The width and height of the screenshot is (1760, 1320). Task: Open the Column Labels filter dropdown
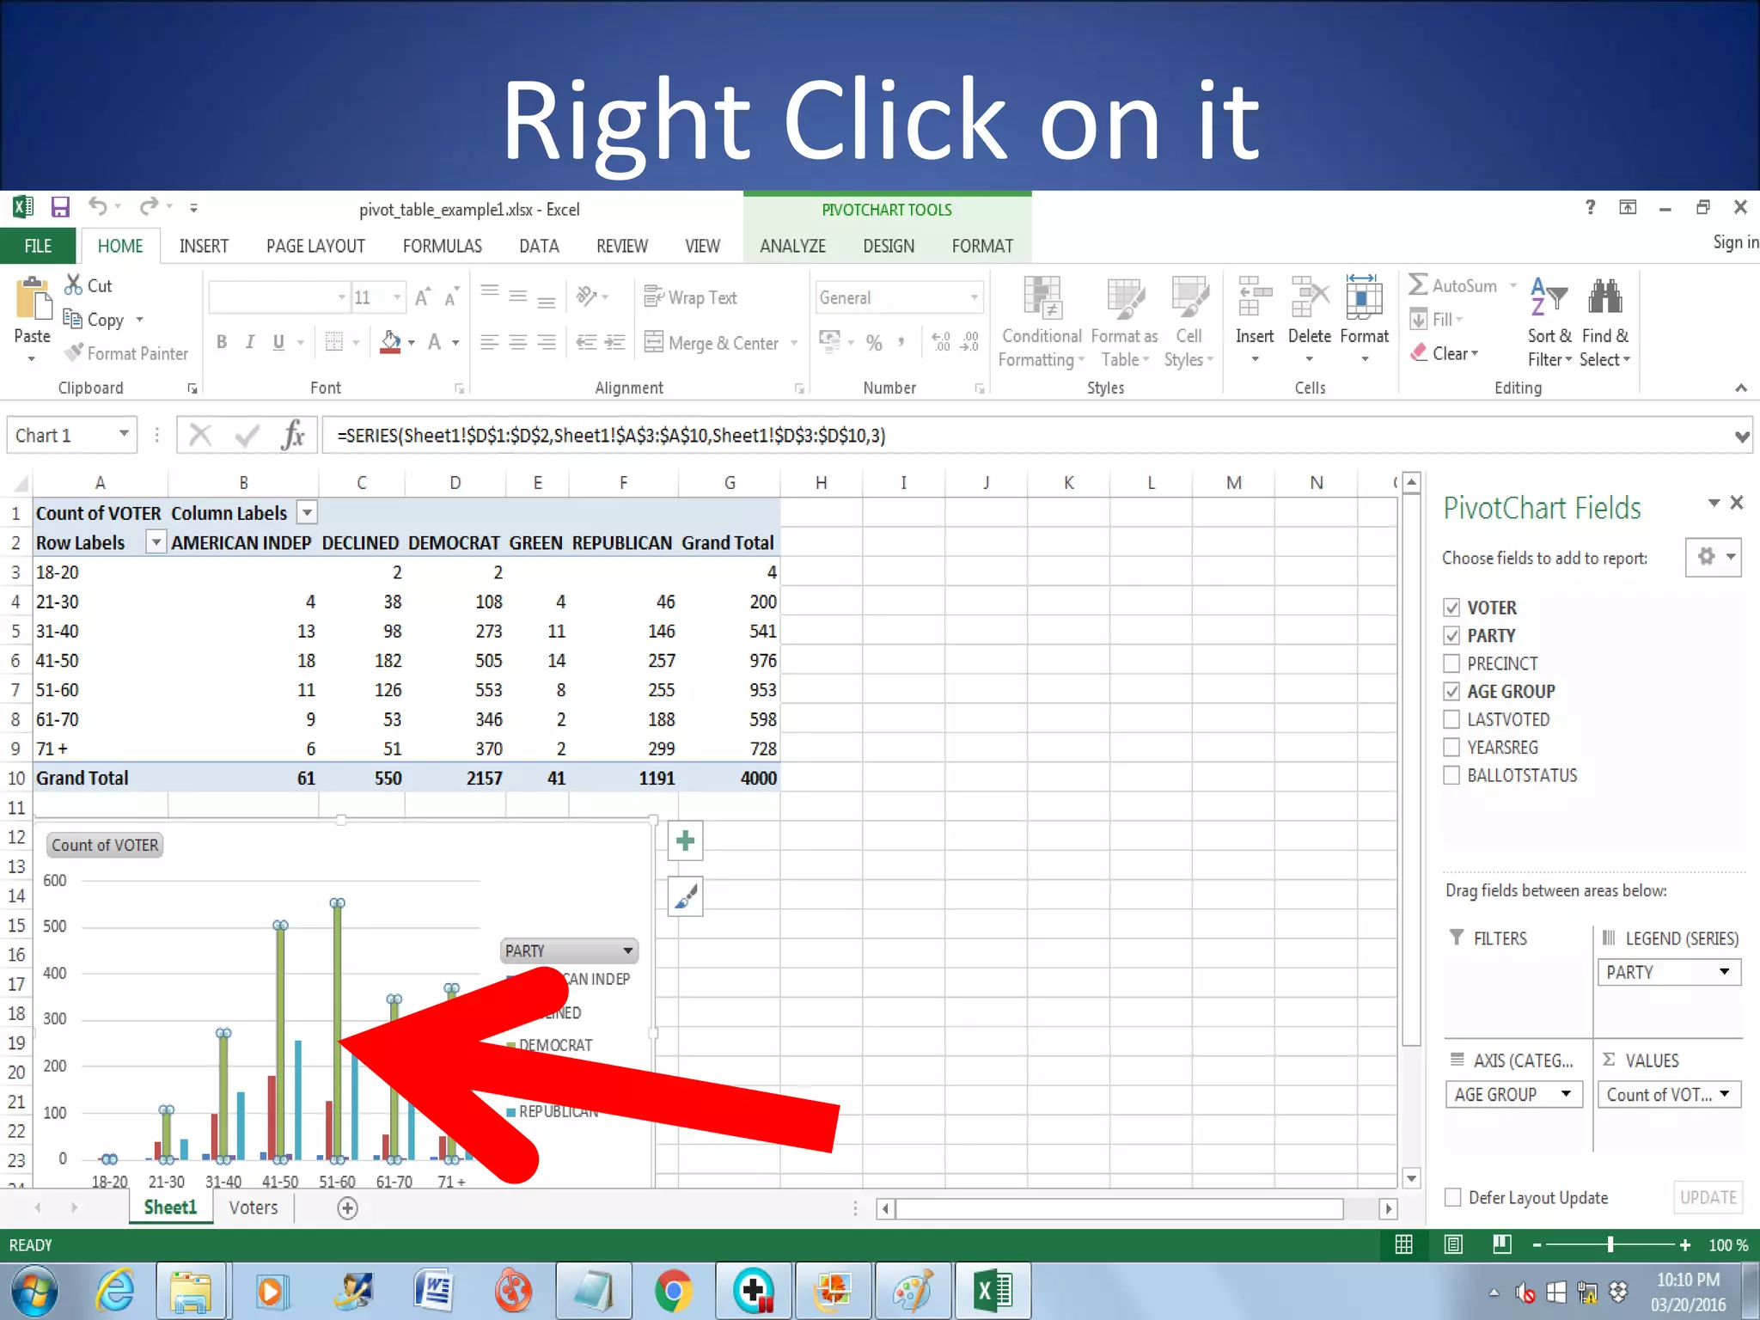pos(307,513)
